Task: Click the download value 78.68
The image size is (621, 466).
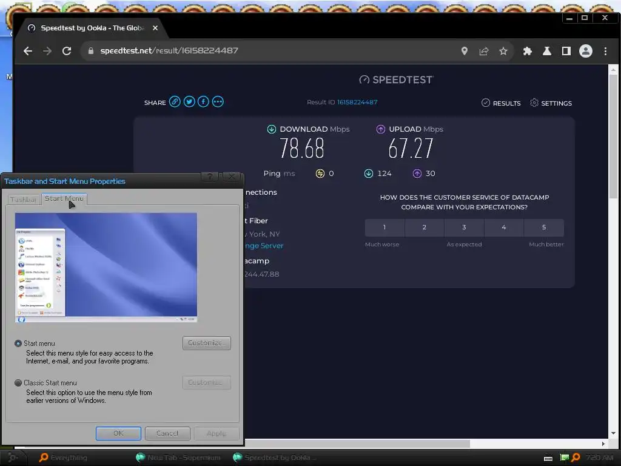Action: point(302,148)
